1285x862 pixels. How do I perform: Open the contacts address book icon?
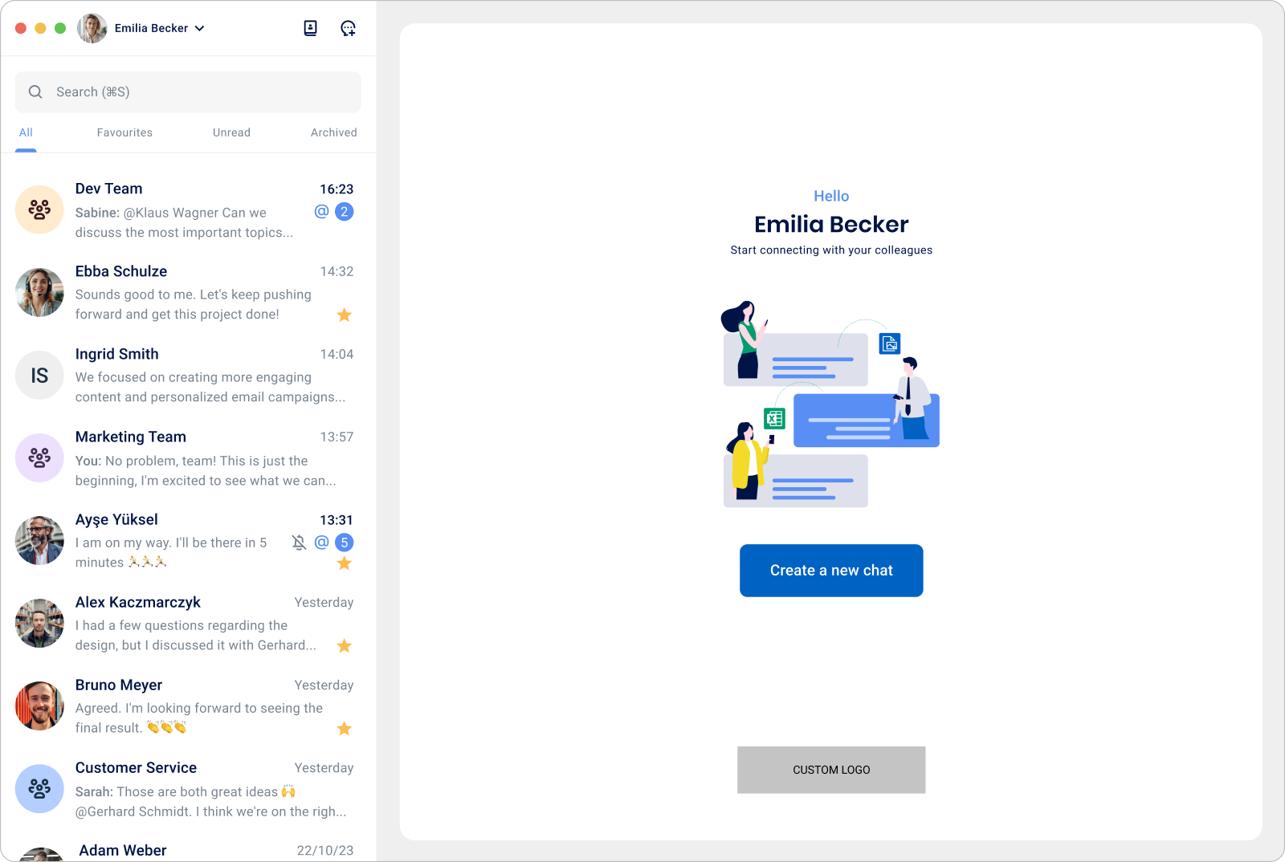(310, 28)
